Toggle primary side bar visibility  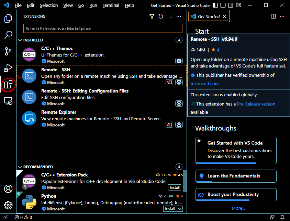215,5
